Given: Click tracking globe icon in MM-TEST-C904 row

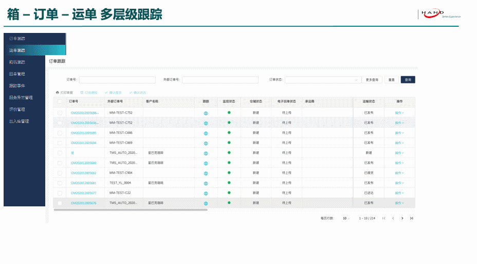Looking at the screenshot, I should [x=206, y=173].
